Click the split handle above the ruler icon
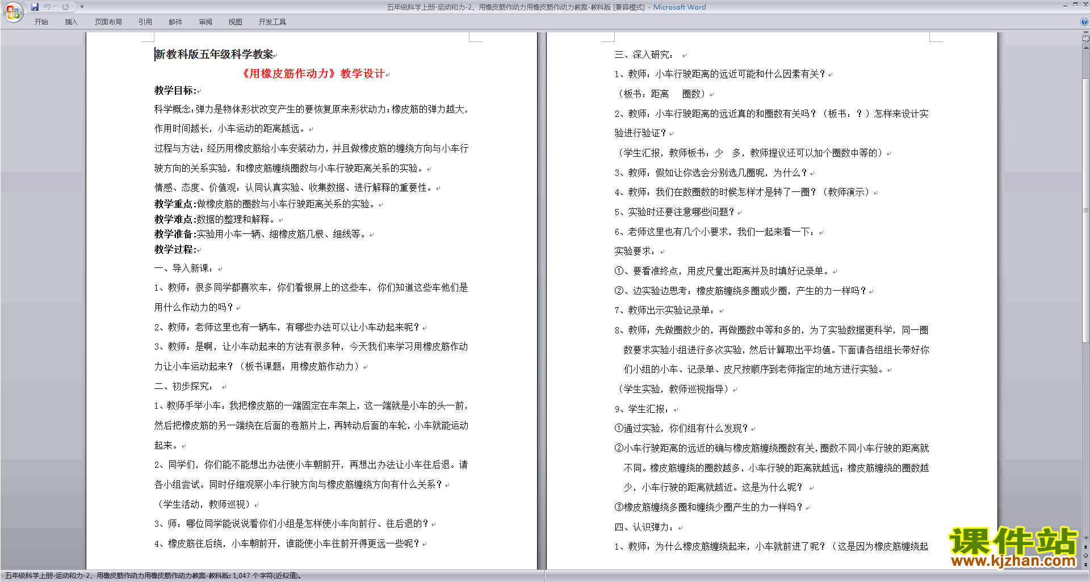 [1085, 33]
